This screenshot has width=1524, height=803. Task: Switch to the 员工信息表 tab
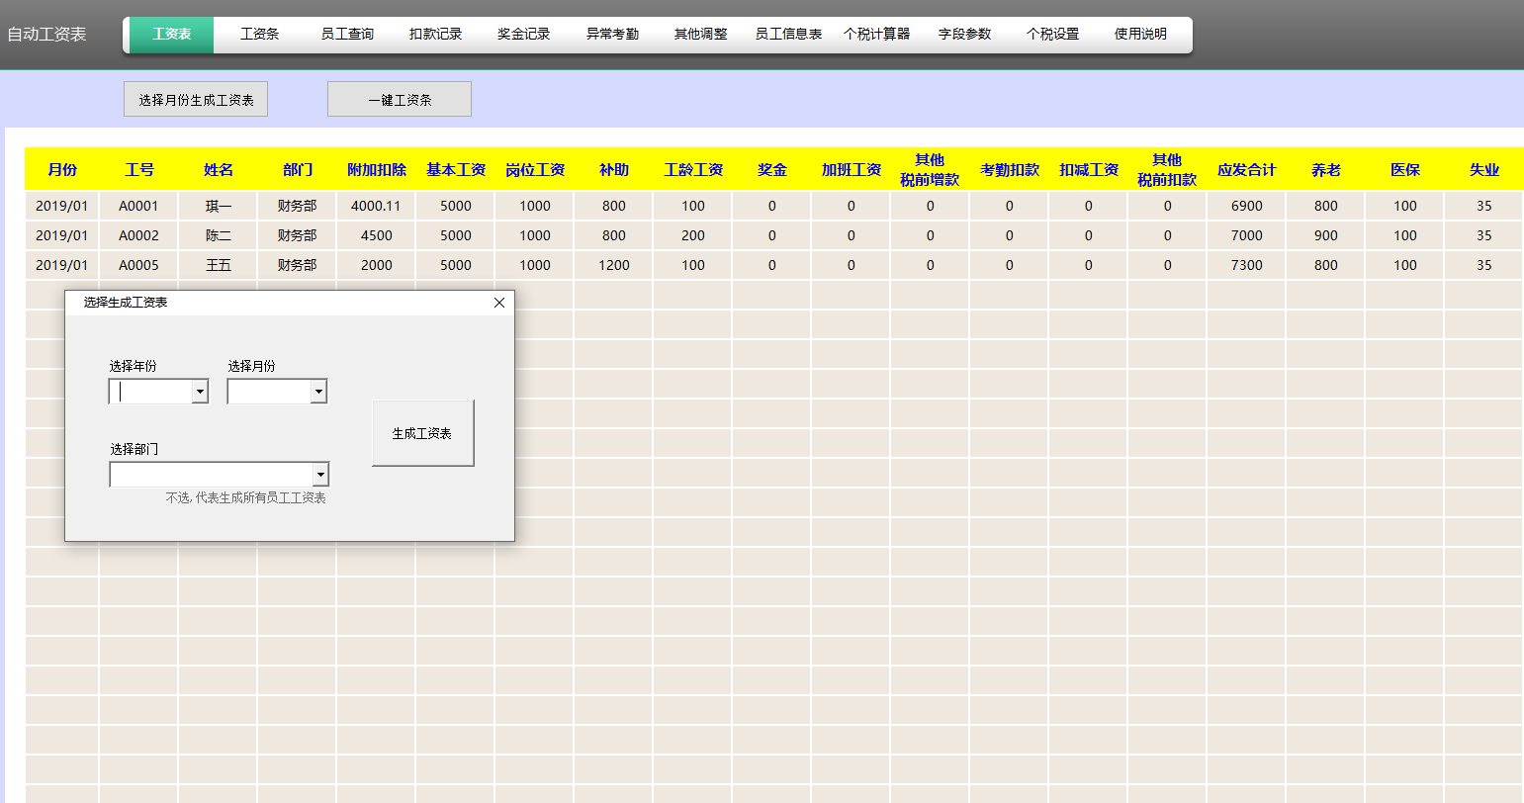(x=788, y=33)
